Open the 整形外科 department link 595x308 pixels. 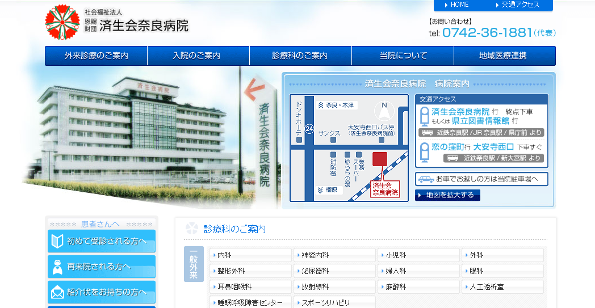tap(250, 271)
